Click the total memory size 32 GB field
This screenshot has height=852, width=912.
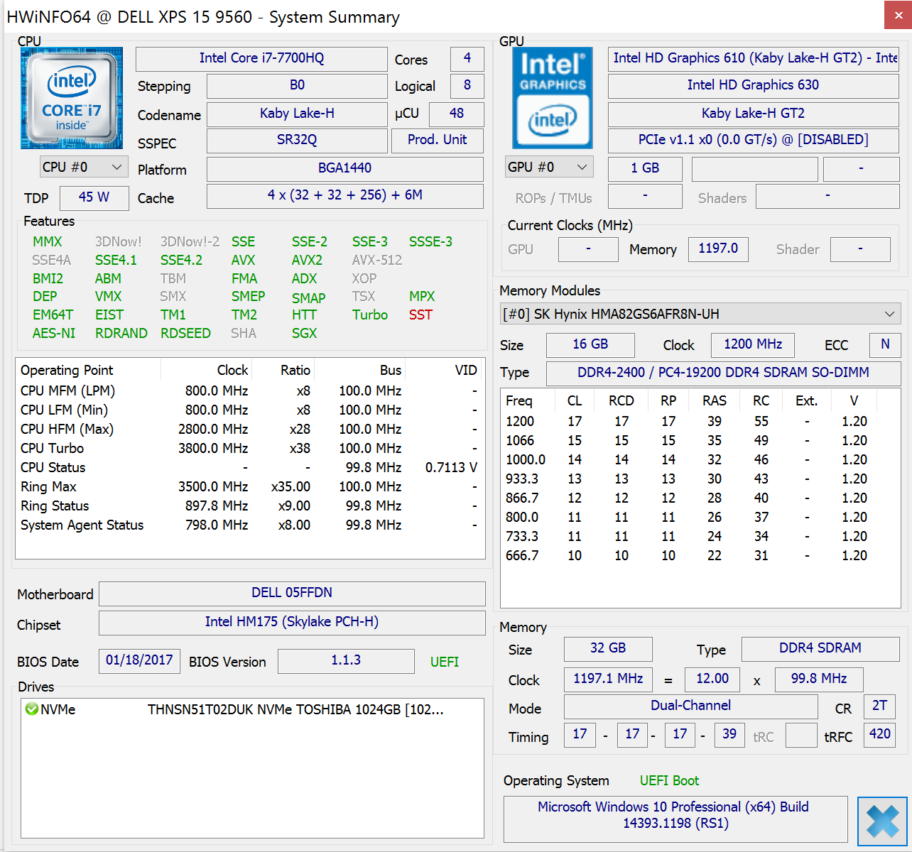608,648
